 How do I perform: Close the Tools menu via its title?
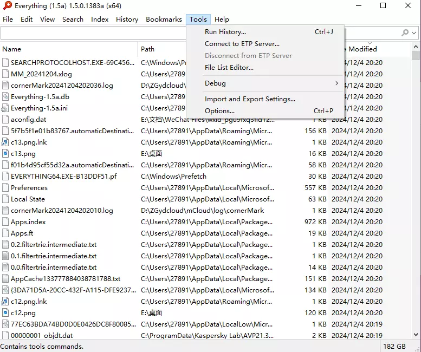198,19
